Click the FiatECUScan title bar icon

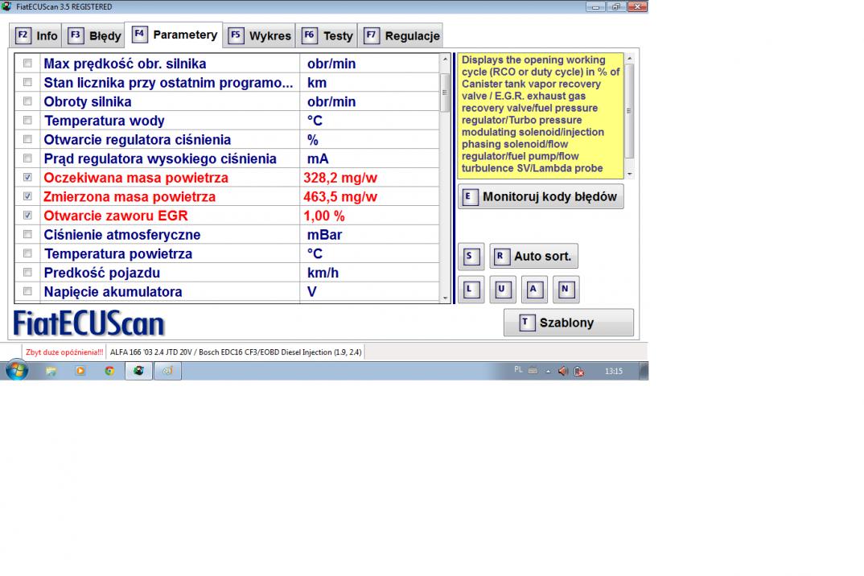click(6, 6)
